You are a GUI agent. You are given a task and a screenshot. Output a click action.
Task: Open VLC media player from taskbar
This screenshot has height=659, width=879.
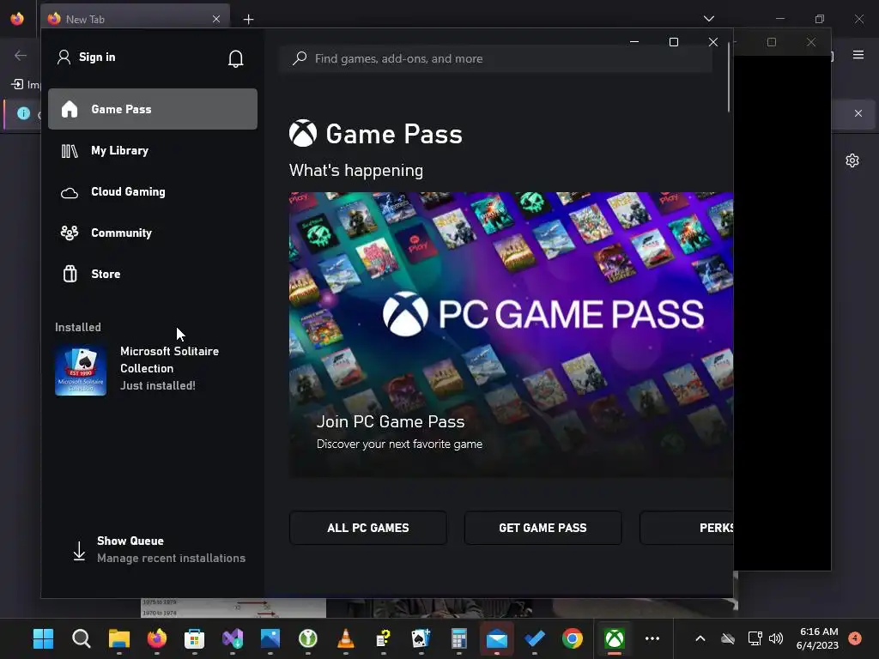[x=346, y=638]
